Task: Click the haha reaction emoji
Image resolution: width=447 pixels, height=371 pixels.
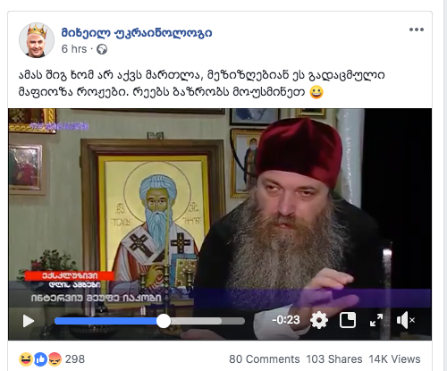Action: (x=26, y=359)
